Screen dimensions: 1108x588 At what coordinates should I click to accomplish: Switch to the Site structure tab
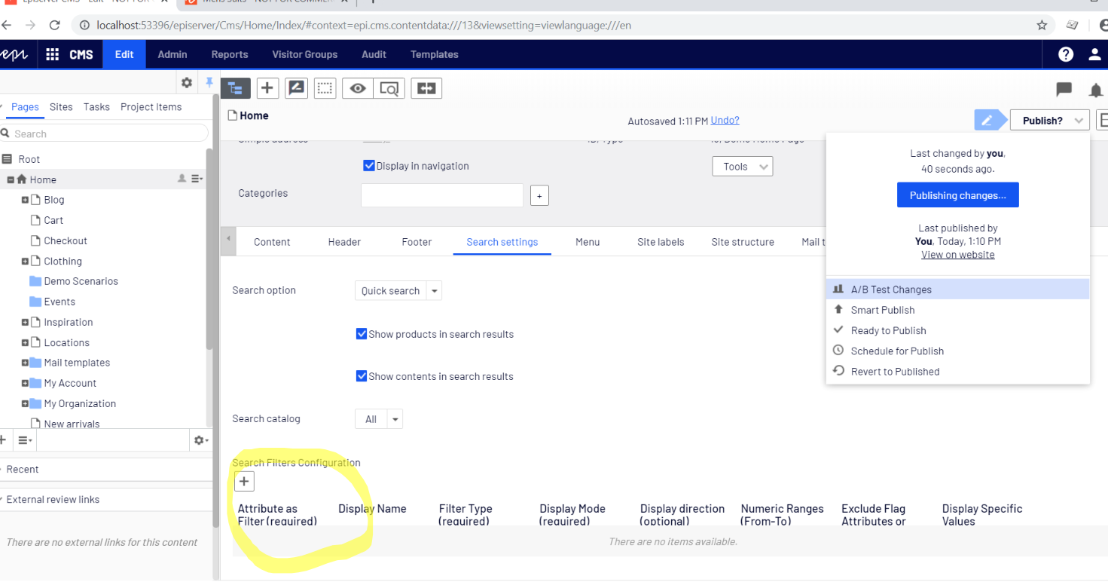(x=743, y=242)
